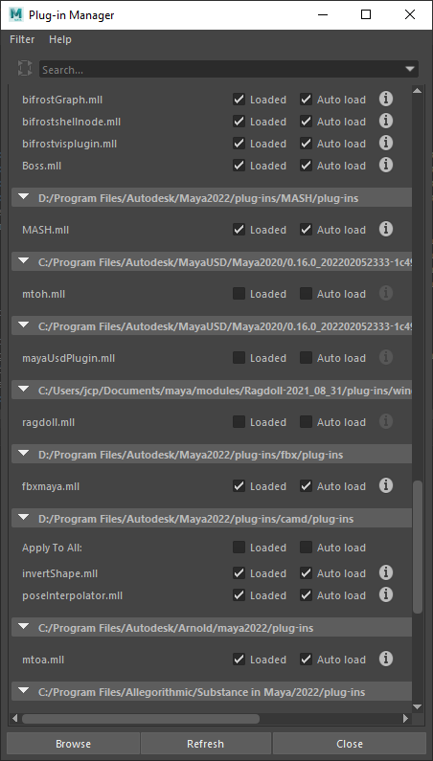Click the Close button at bottom

pos(350,744)
